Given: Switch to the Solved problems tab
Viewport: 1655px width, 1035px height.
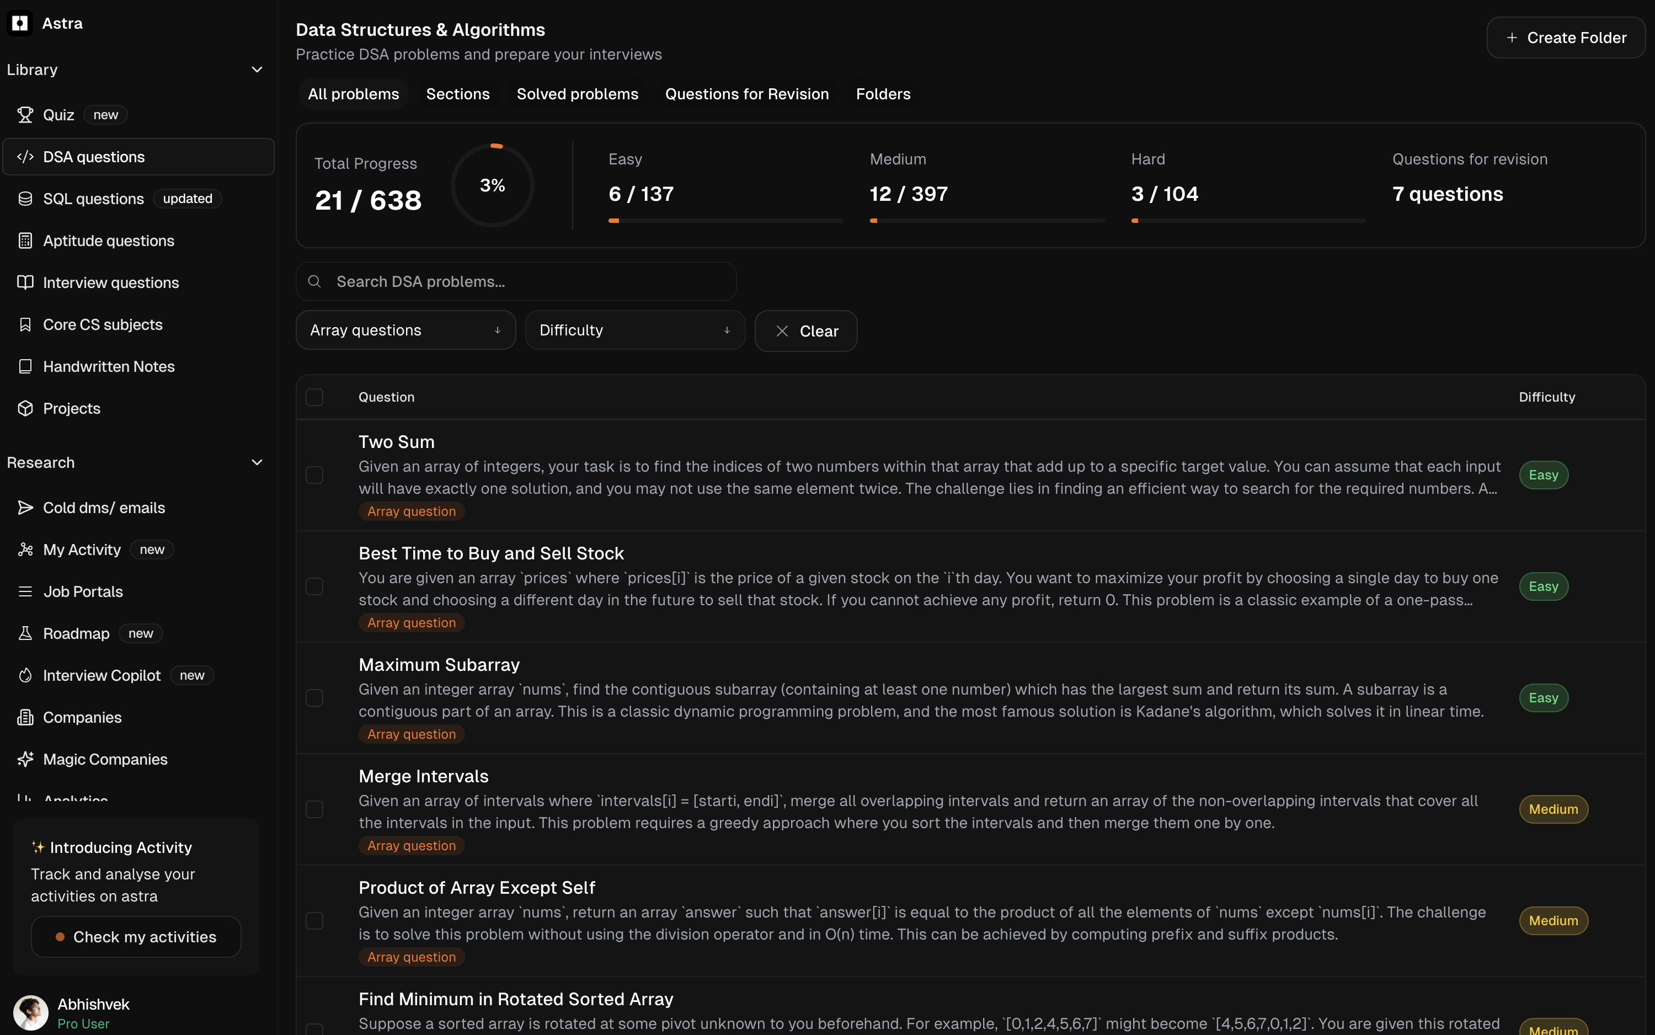Looking at the screenshot, I should click(577, 94).
